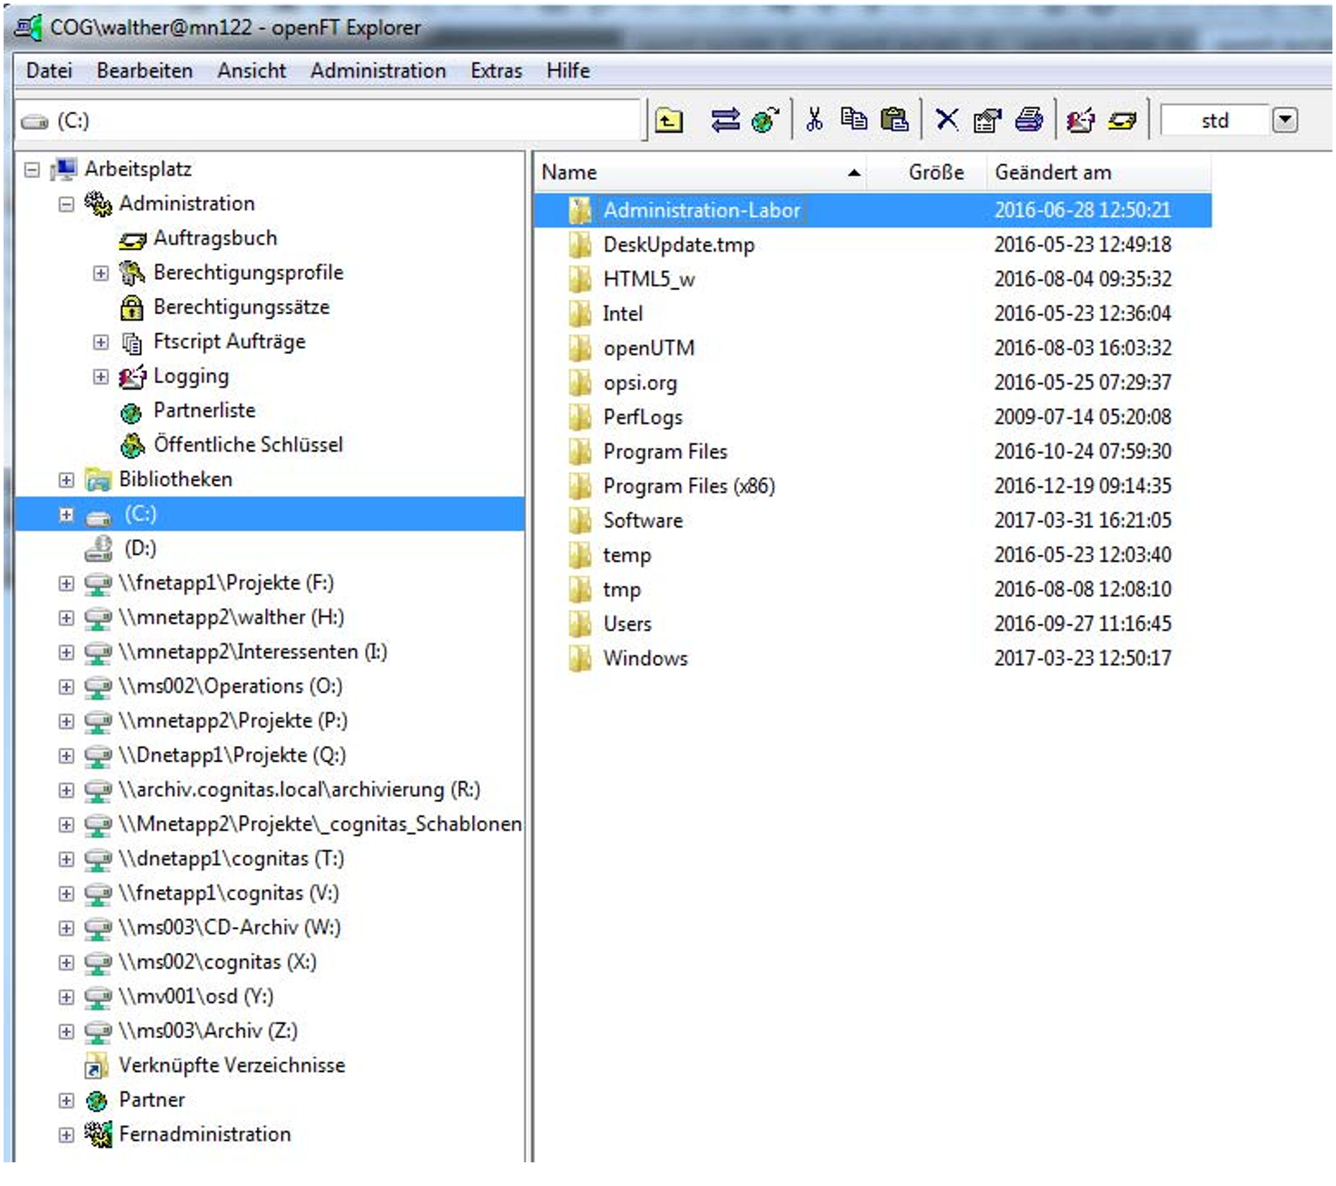The height and width of the screenshot is (1186, 1336).
Task: Click the transfer arrows toolbar icon
Action: 725,120
